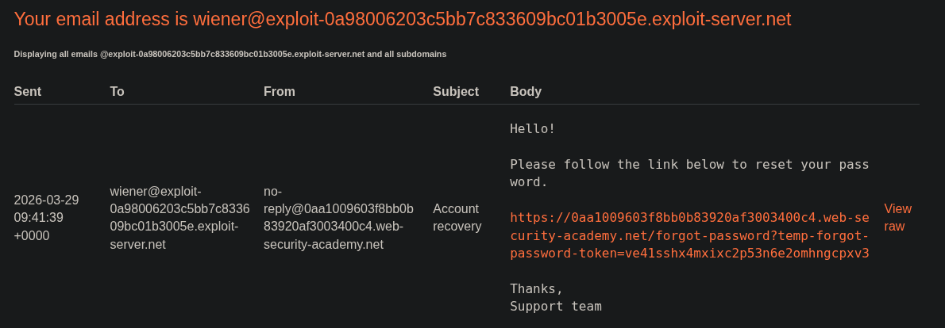Click the View raw link
Image resolution: width=945 pixels, height=328 pixels.
897,217
